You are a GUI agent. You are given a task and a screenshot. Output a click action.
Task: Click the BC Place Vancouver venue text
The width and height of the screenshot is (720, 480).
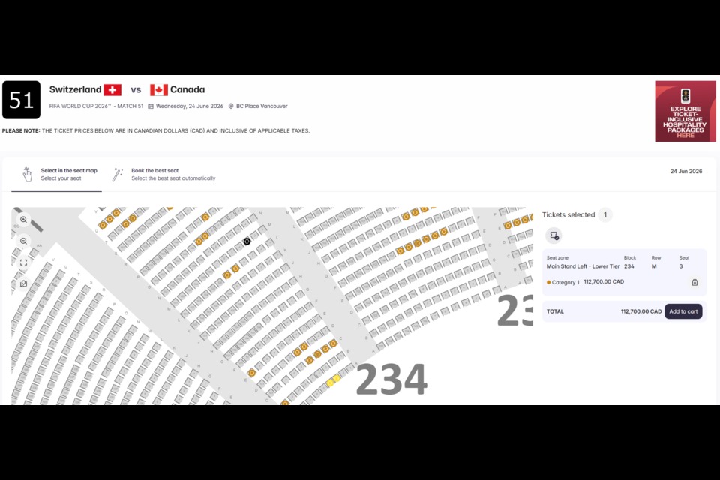[261, 106]
